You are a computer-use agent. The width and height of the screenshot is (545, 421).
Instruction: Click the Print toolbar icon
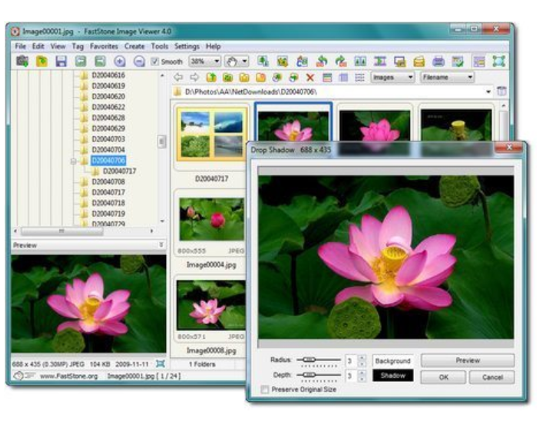[x=438, y=61]
